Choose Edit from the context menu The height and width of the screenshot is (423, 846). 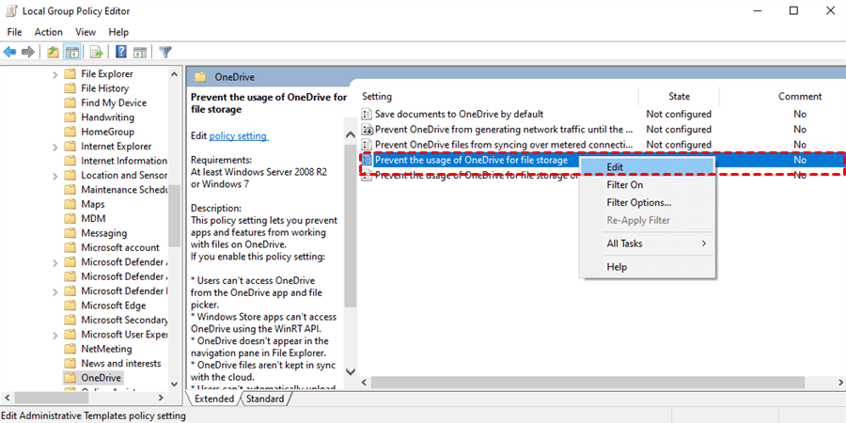[x=615, y=166]
